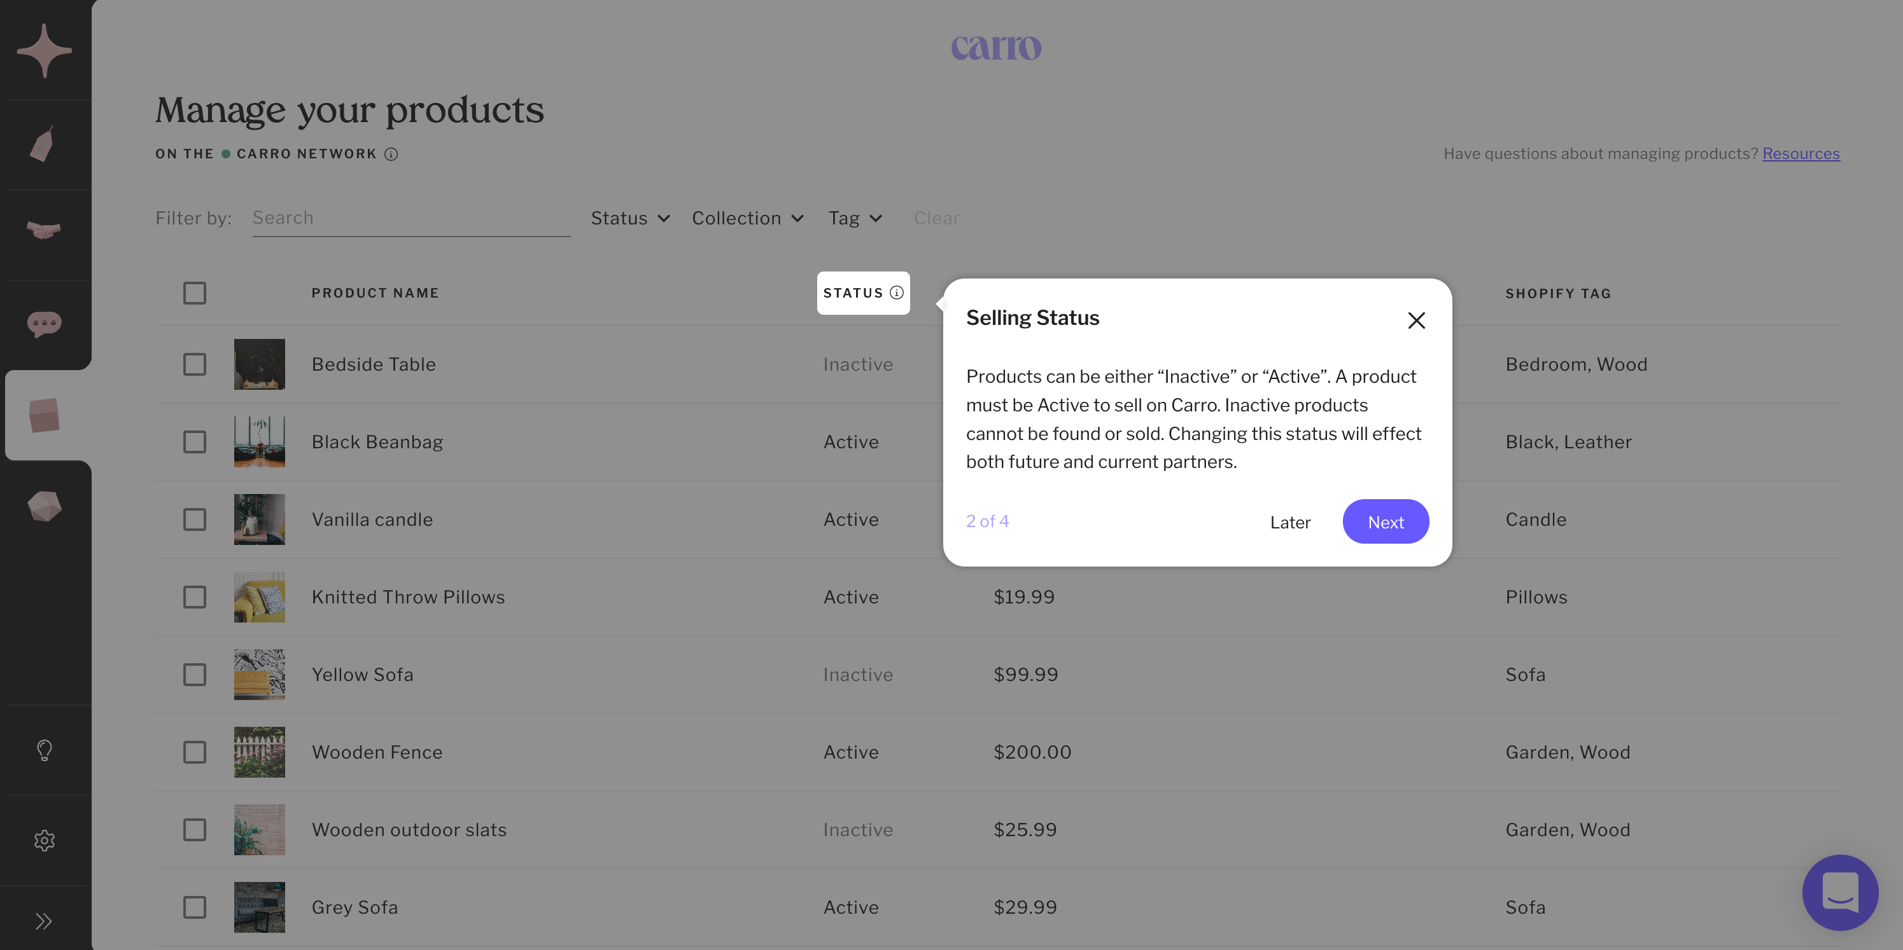Viewport: 1903px width, 950px height.
Task: Select the Wooden Fence checkbox
Action: [194, 752]
